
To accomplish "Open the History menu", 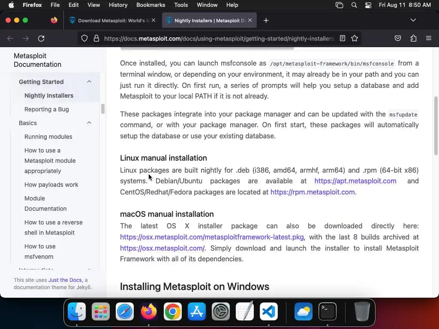I will coord(118,5).
